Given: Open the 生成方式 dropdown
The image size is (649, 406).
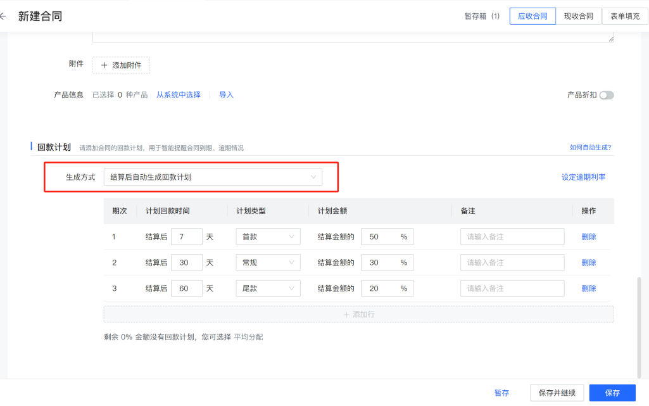Looking at the screenshot, I should [213, 177].
